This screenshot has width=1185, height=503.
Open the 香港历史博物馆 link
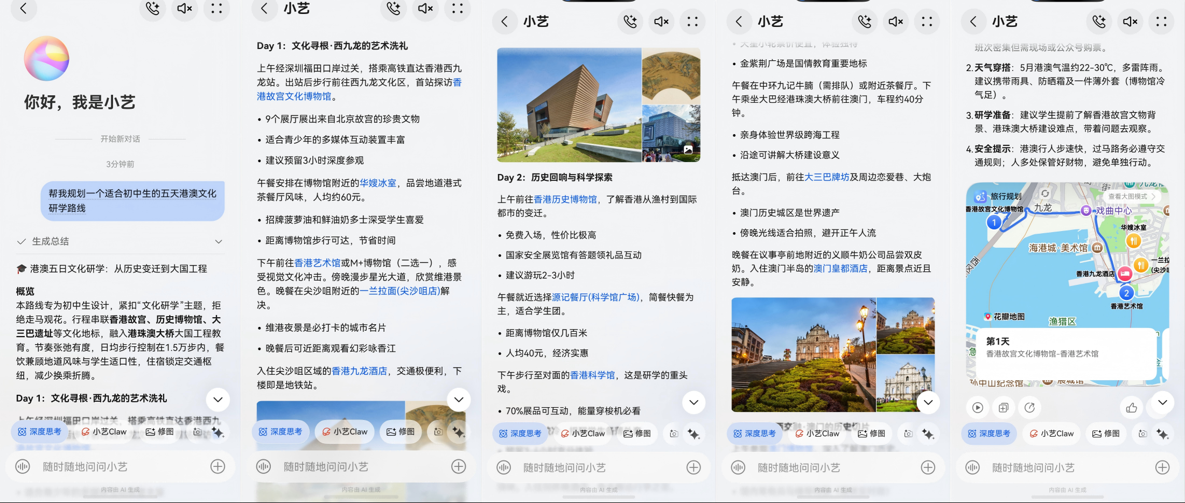(x=565, y=199)
